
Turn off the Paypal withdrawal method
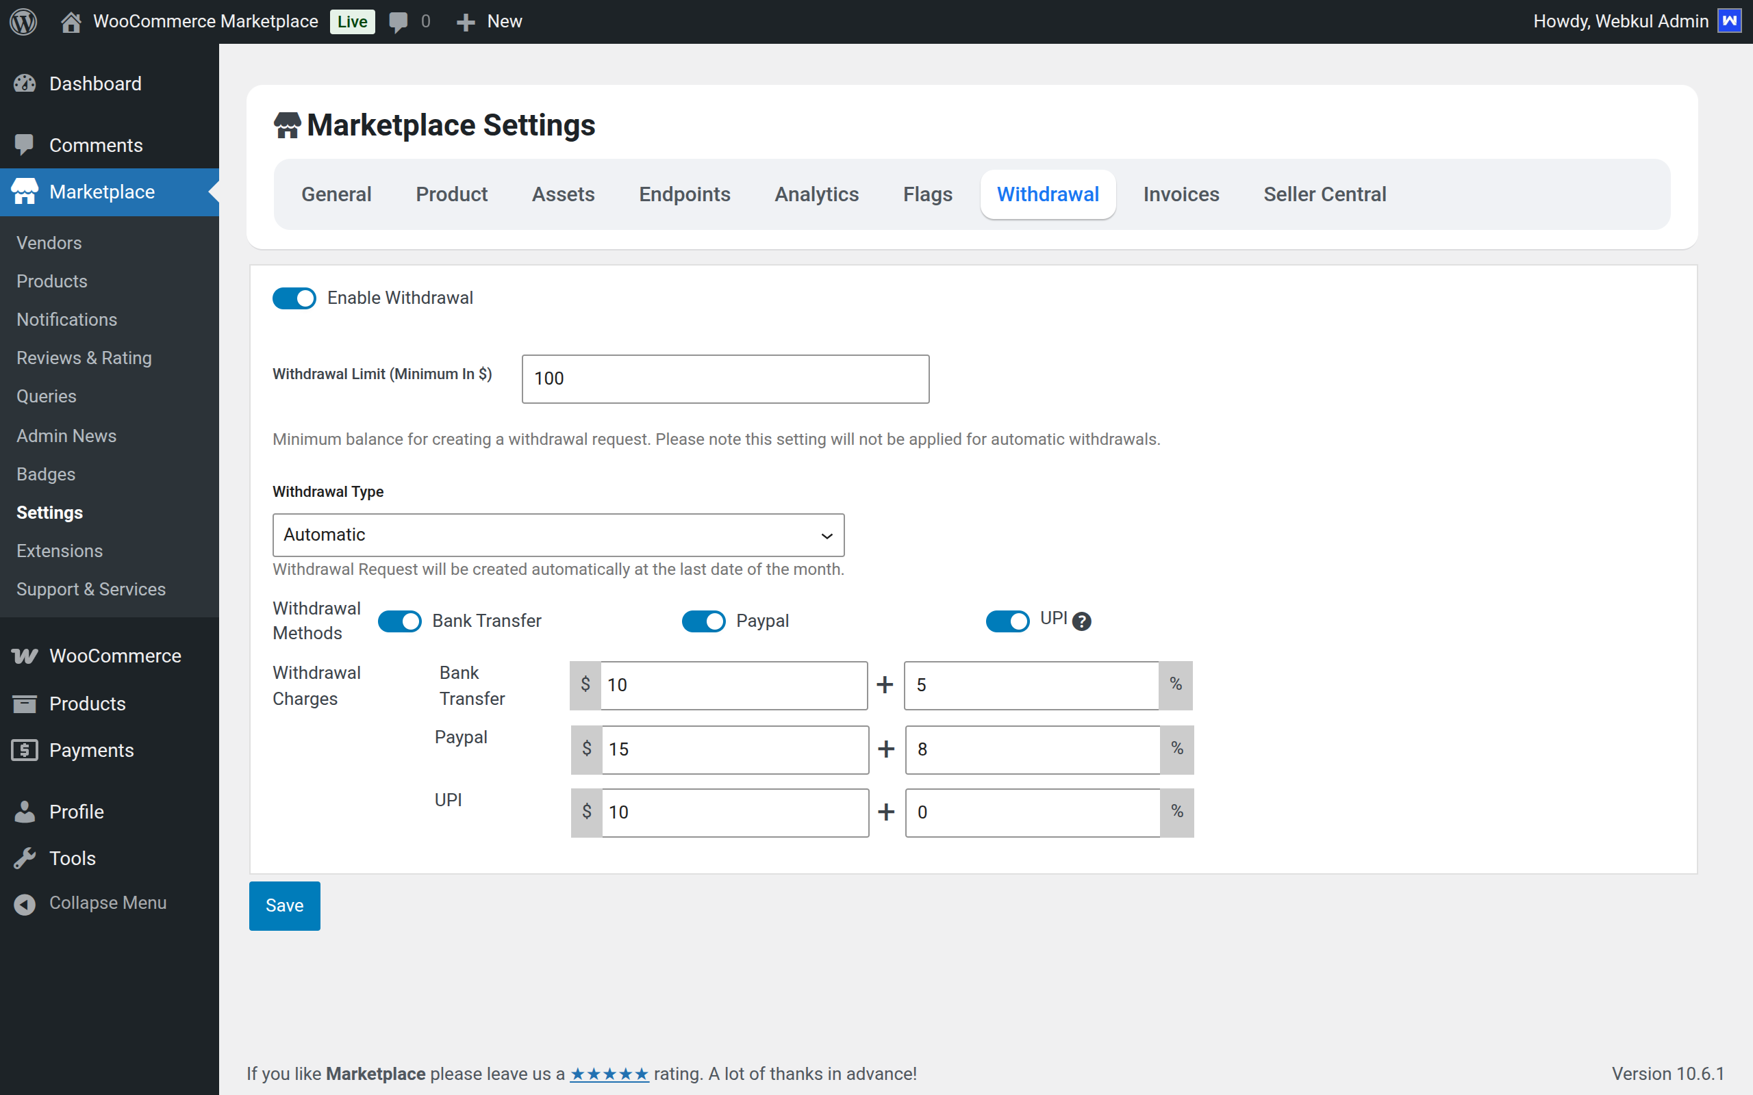pos(703,621)
